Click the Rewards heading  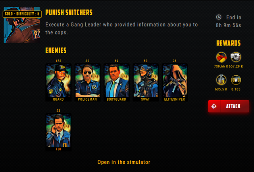(x=229, y=43)
